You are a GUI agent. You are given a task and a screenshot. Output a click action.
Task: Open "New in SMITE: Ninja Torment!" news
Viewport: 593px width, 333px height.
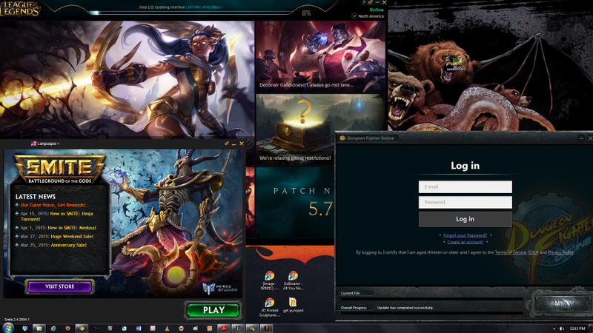(x=57, y=216)
